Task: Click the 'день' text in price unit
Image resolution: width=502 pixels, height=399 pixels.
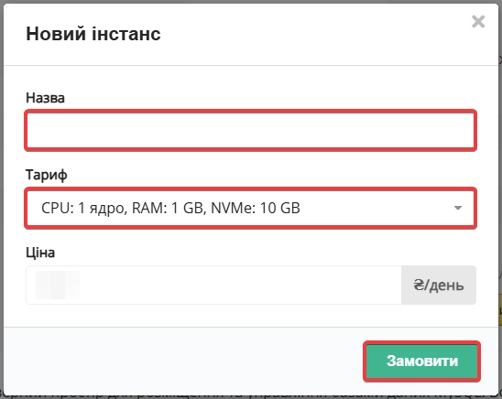Action: [x=446, y=286]
